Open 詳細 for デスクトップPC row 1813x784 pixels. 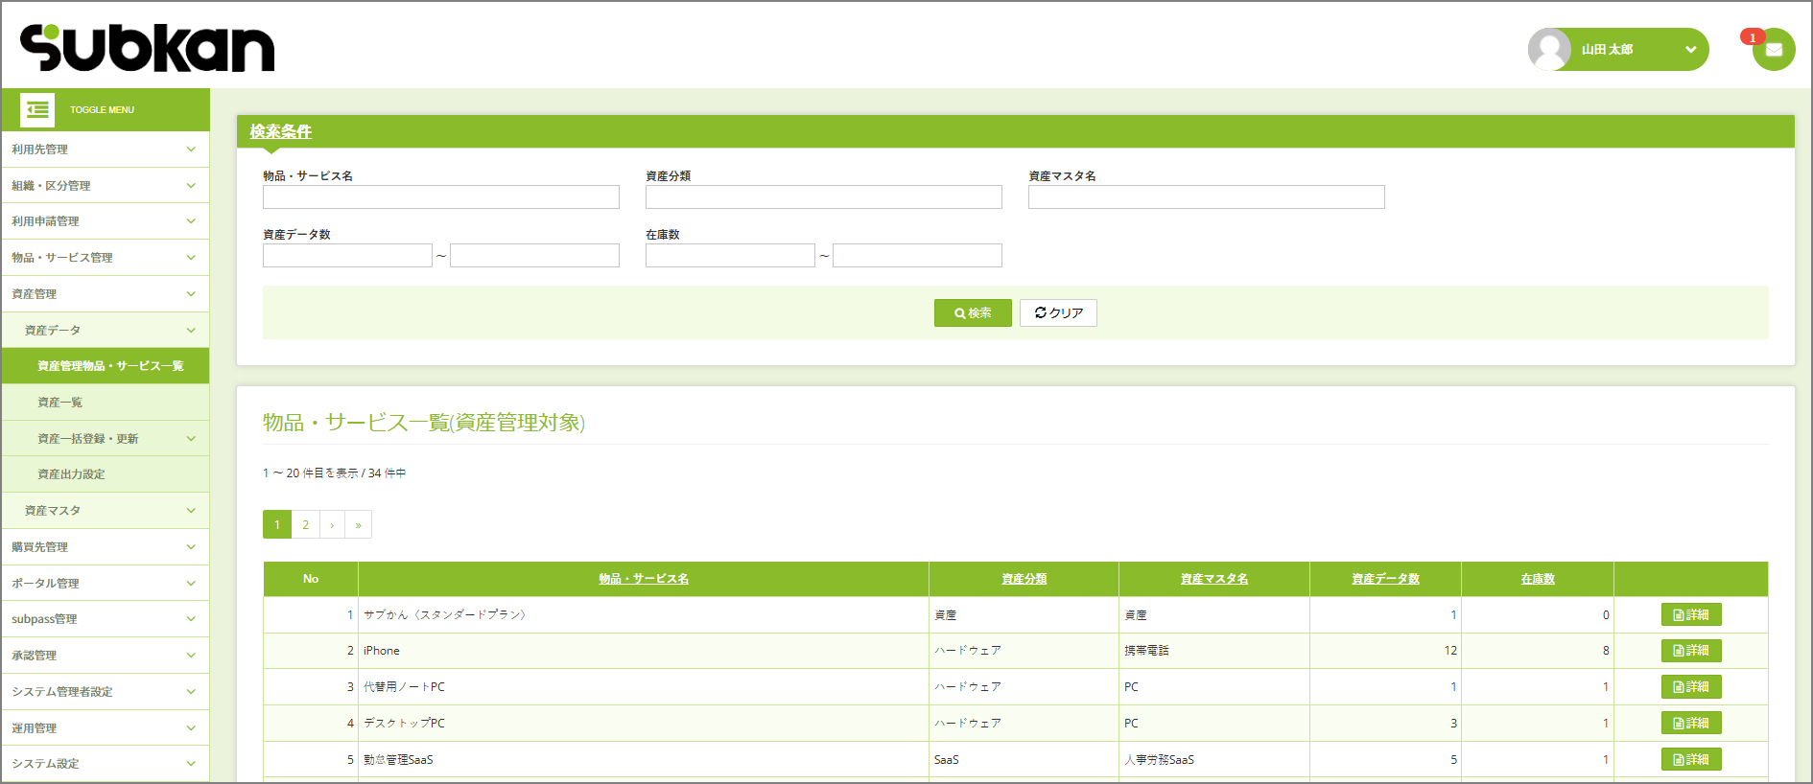pyautogui.click(x=1691, y=724)
